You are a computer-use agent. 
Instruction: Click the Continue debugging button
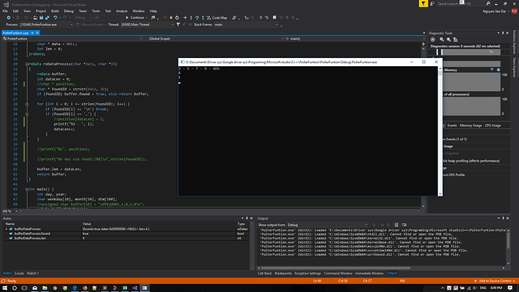coord(136,17)
